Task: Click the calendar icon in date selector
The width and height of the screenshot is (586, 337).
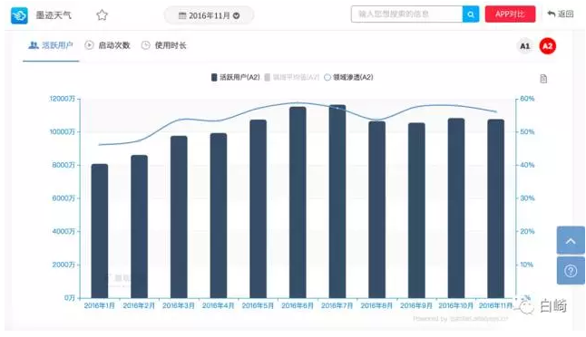Action: point(182,15)
